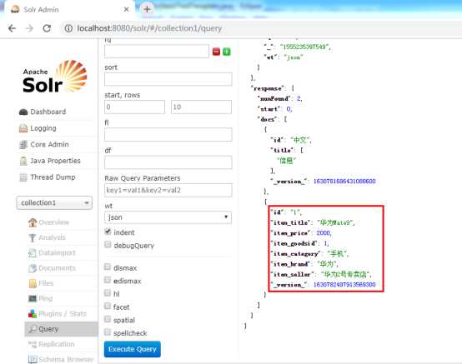
Task: Open a new browser tab
Action: (147, 9)
